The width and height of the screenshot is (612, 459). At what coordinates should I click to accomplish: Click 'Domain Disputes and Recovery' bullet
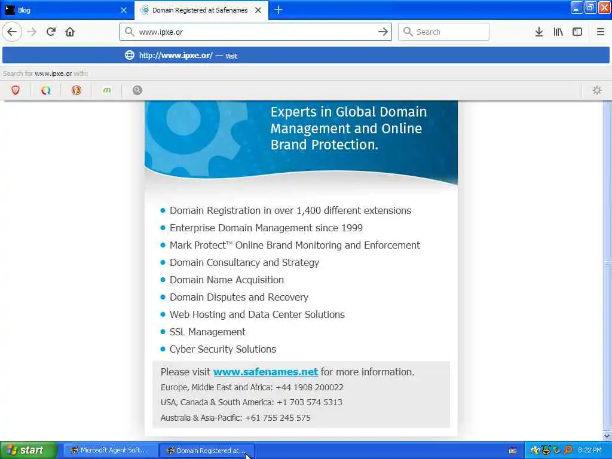click(239, 298)
